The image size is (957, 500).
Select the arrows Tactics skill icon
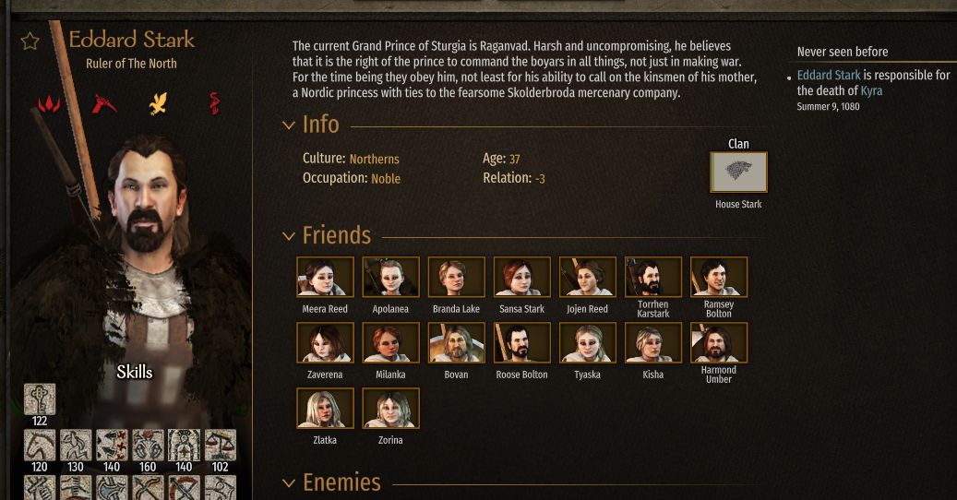coord(112,446)
